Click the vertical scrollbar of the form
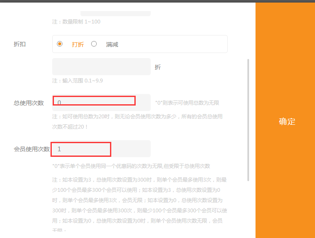 [x=248, y=120]
